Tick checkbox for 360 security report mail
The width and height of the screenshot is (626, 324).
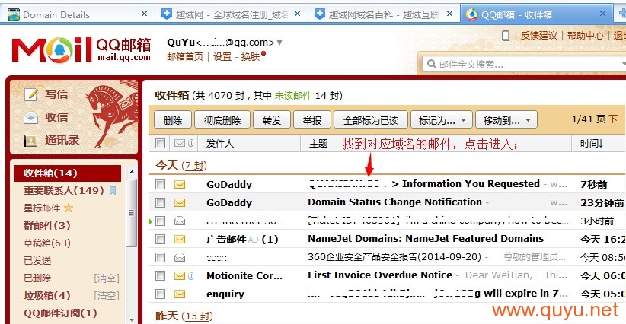[x=160, y=257]
